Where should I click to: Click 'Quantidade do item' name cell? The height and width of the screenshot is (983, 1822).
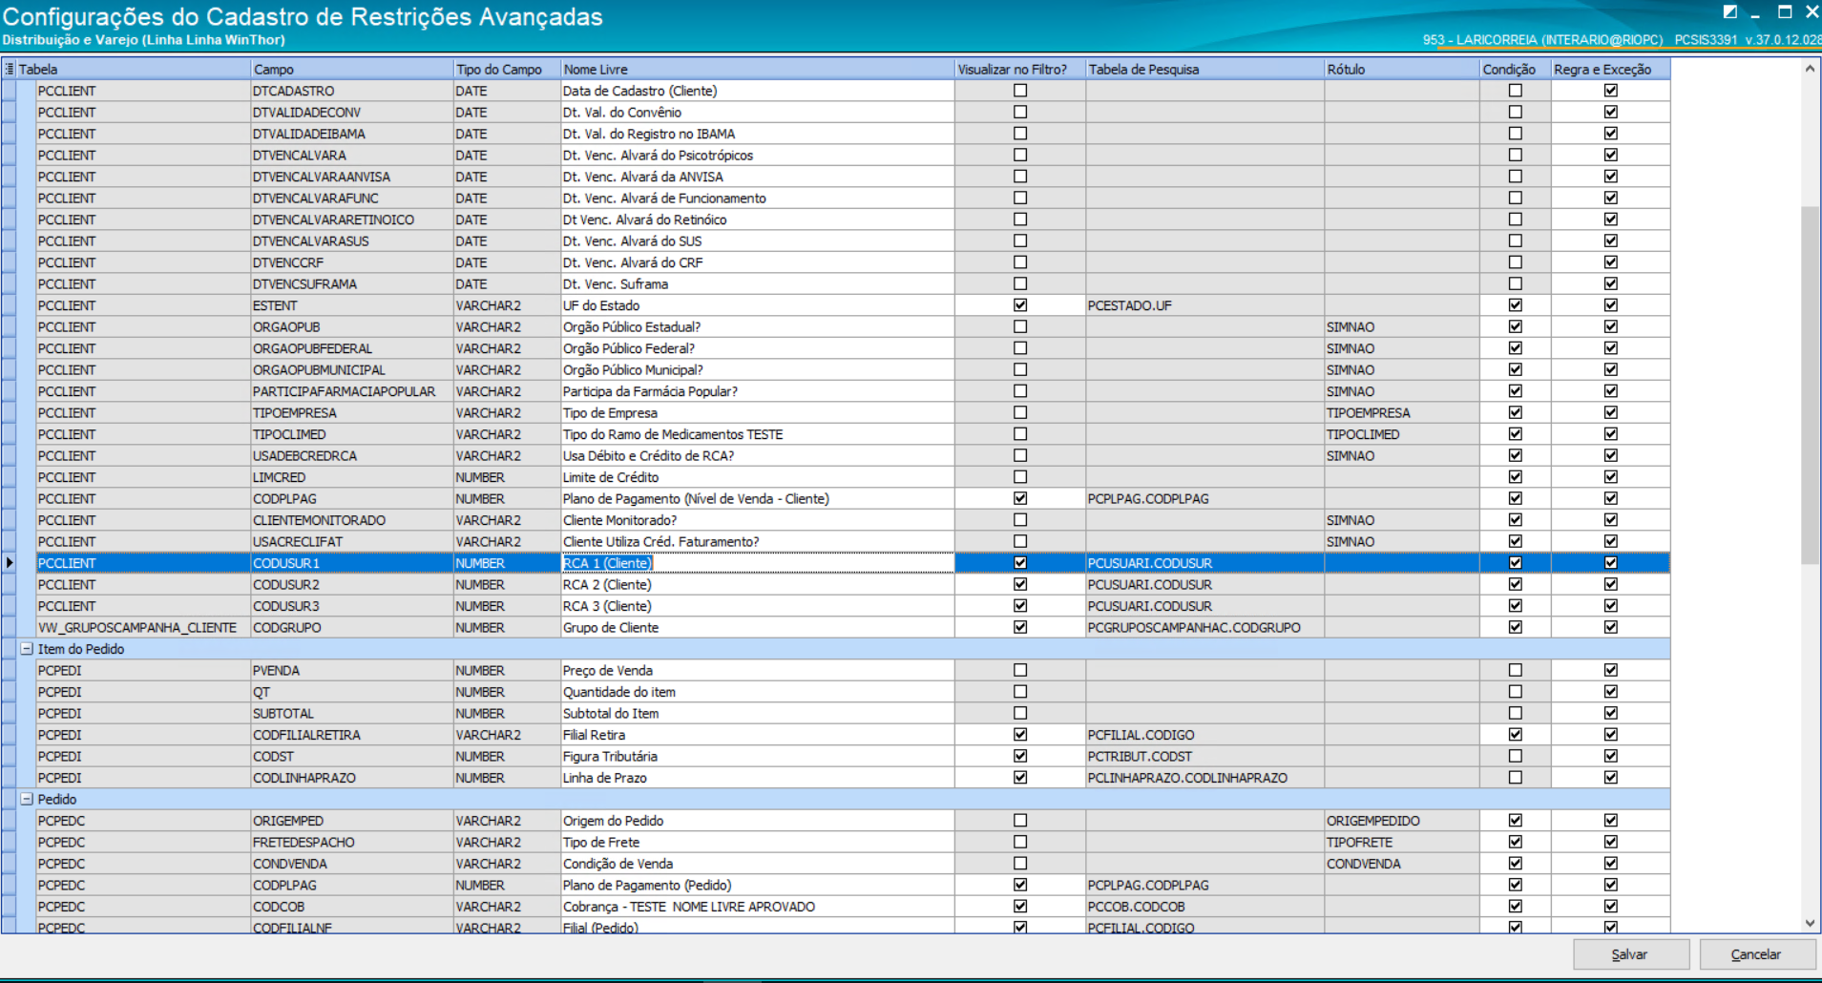(x=758, y=692)
